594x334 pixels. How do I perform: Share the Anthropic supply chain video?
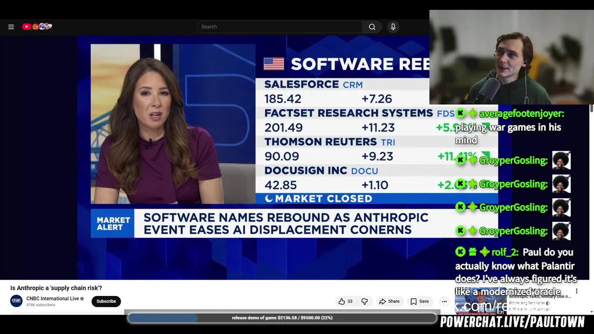tap(389, 302)
